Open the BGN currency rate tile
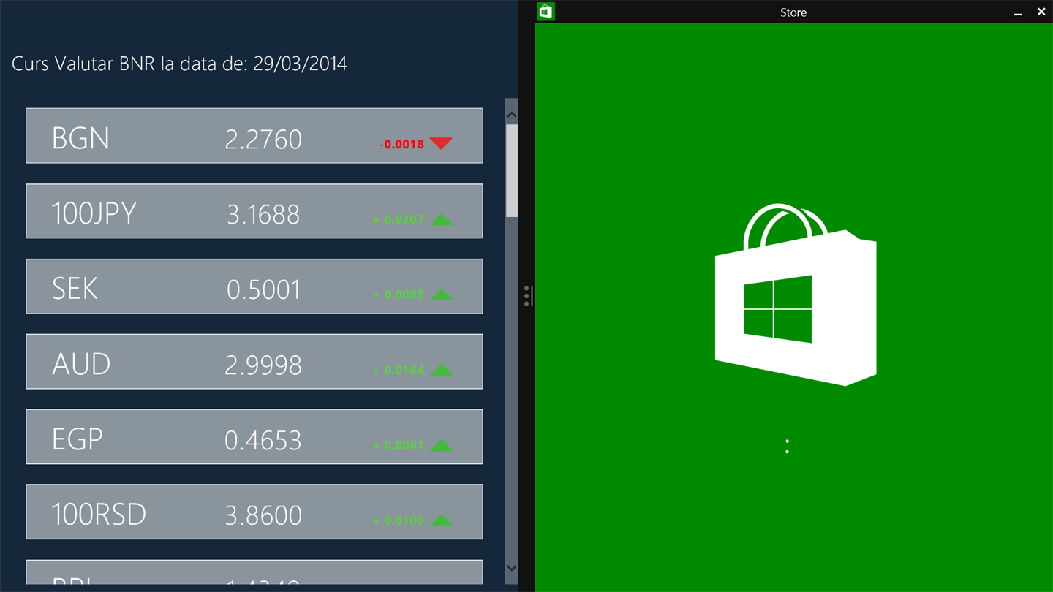This screenshot has height=592, width=1053. [x=254, y=136]
